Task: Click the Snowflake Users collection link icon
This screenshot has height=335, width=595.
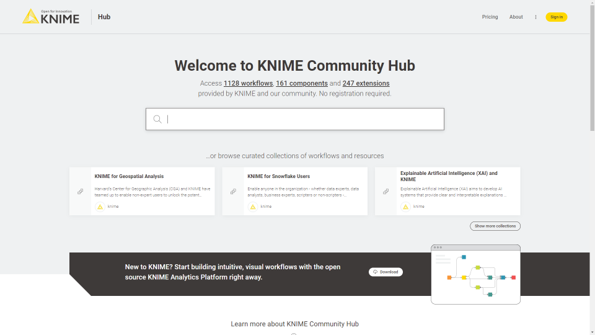Action: pyautogui.click(x=233, y=192)
